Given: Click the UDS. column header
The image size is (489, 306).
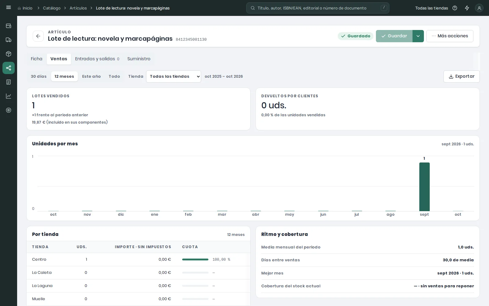Looking at the screenshot, I should [x=82, y=247].
